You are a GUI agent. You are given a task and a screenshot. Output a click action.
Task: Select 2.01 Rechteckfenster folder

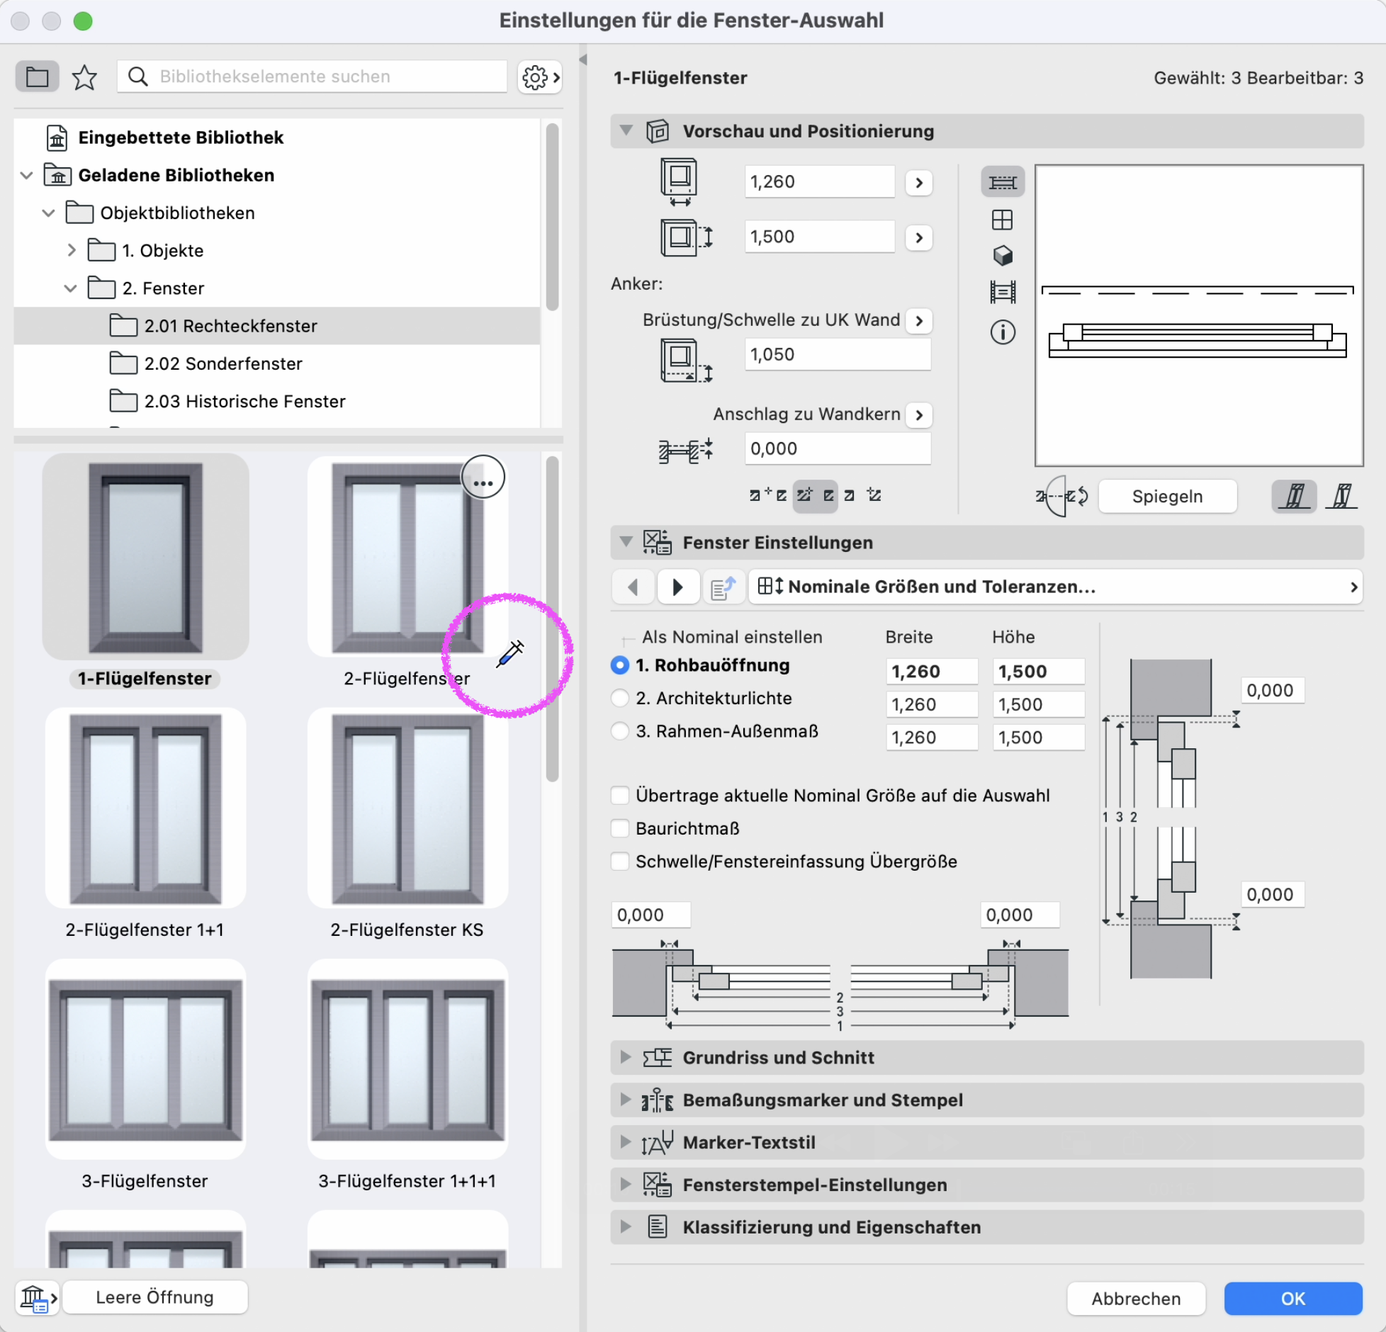(x=276, y=326)
